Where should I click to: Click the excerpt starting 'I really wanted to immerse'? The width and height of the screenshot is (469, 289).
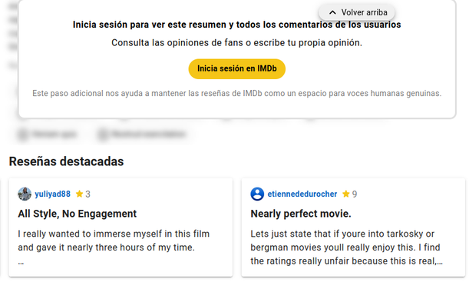[x=114, y=241]
